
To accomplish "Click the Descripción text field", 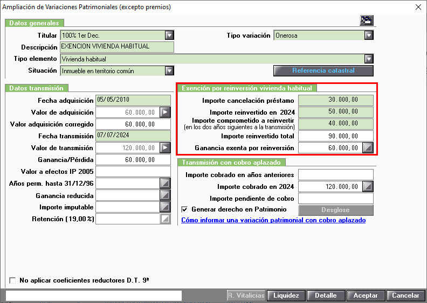I will 117,47.
